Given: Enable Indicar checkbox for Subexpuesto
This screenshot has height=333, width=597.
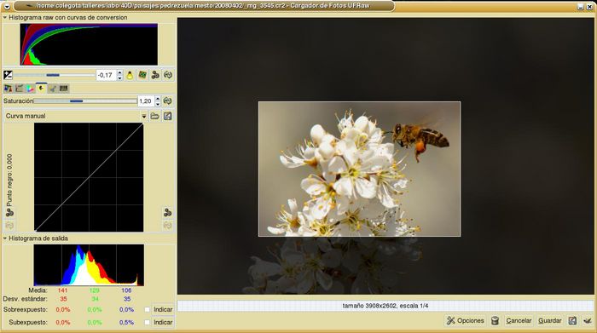Looking at the screenshot, I should (147, 322).
